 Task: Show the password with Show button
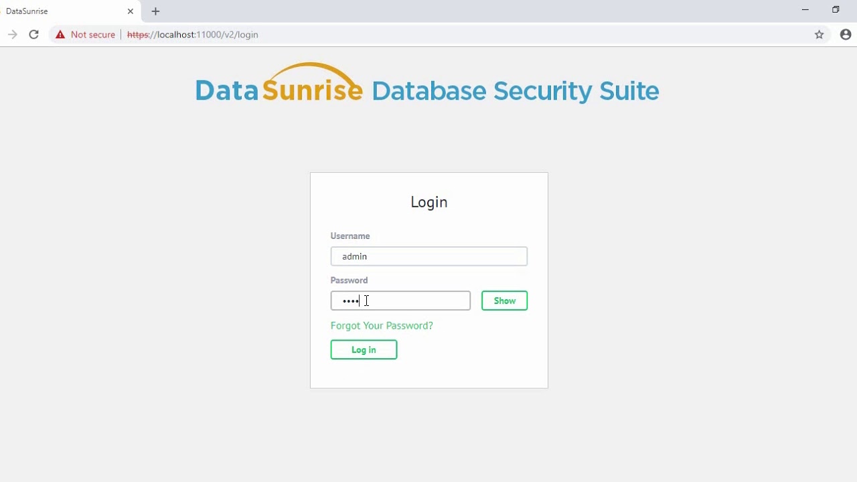(504, 301)
